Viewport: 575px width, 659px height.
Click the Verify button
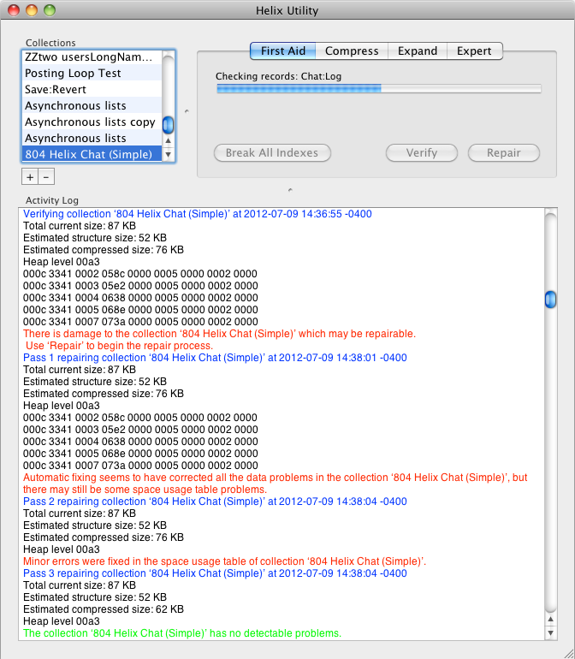[421, 153]
